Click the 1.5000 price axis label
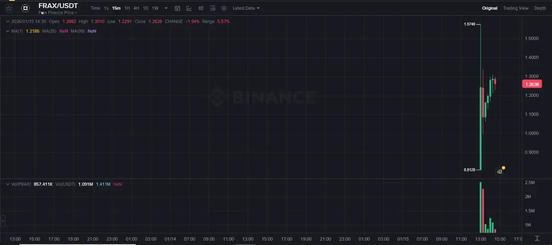 [x=532, y=38]
